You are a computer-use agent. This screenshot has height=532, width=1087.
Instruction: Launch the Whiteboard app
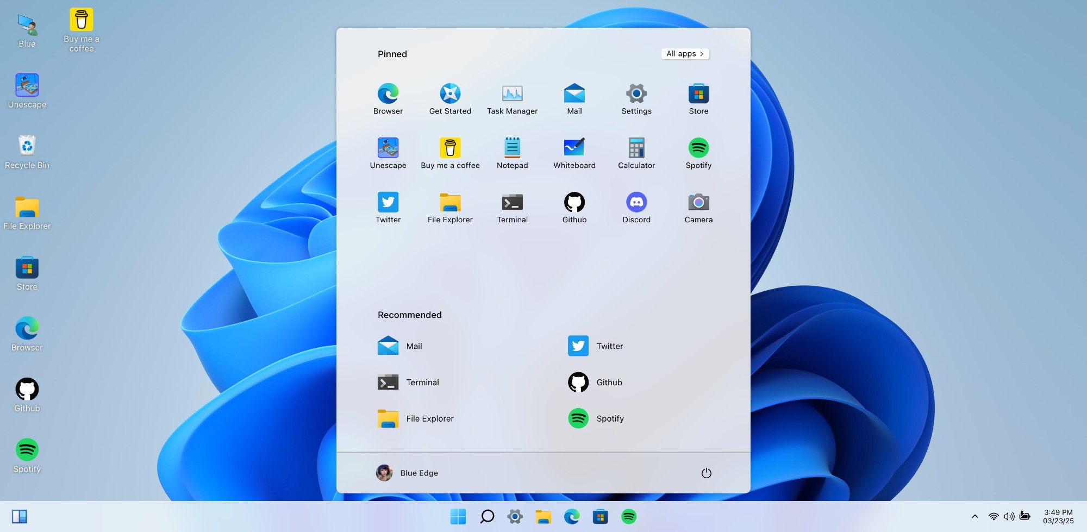574,153
